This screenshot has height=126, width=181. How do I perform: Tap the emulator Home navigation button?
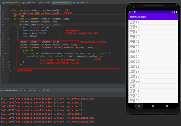pos(153,106)
